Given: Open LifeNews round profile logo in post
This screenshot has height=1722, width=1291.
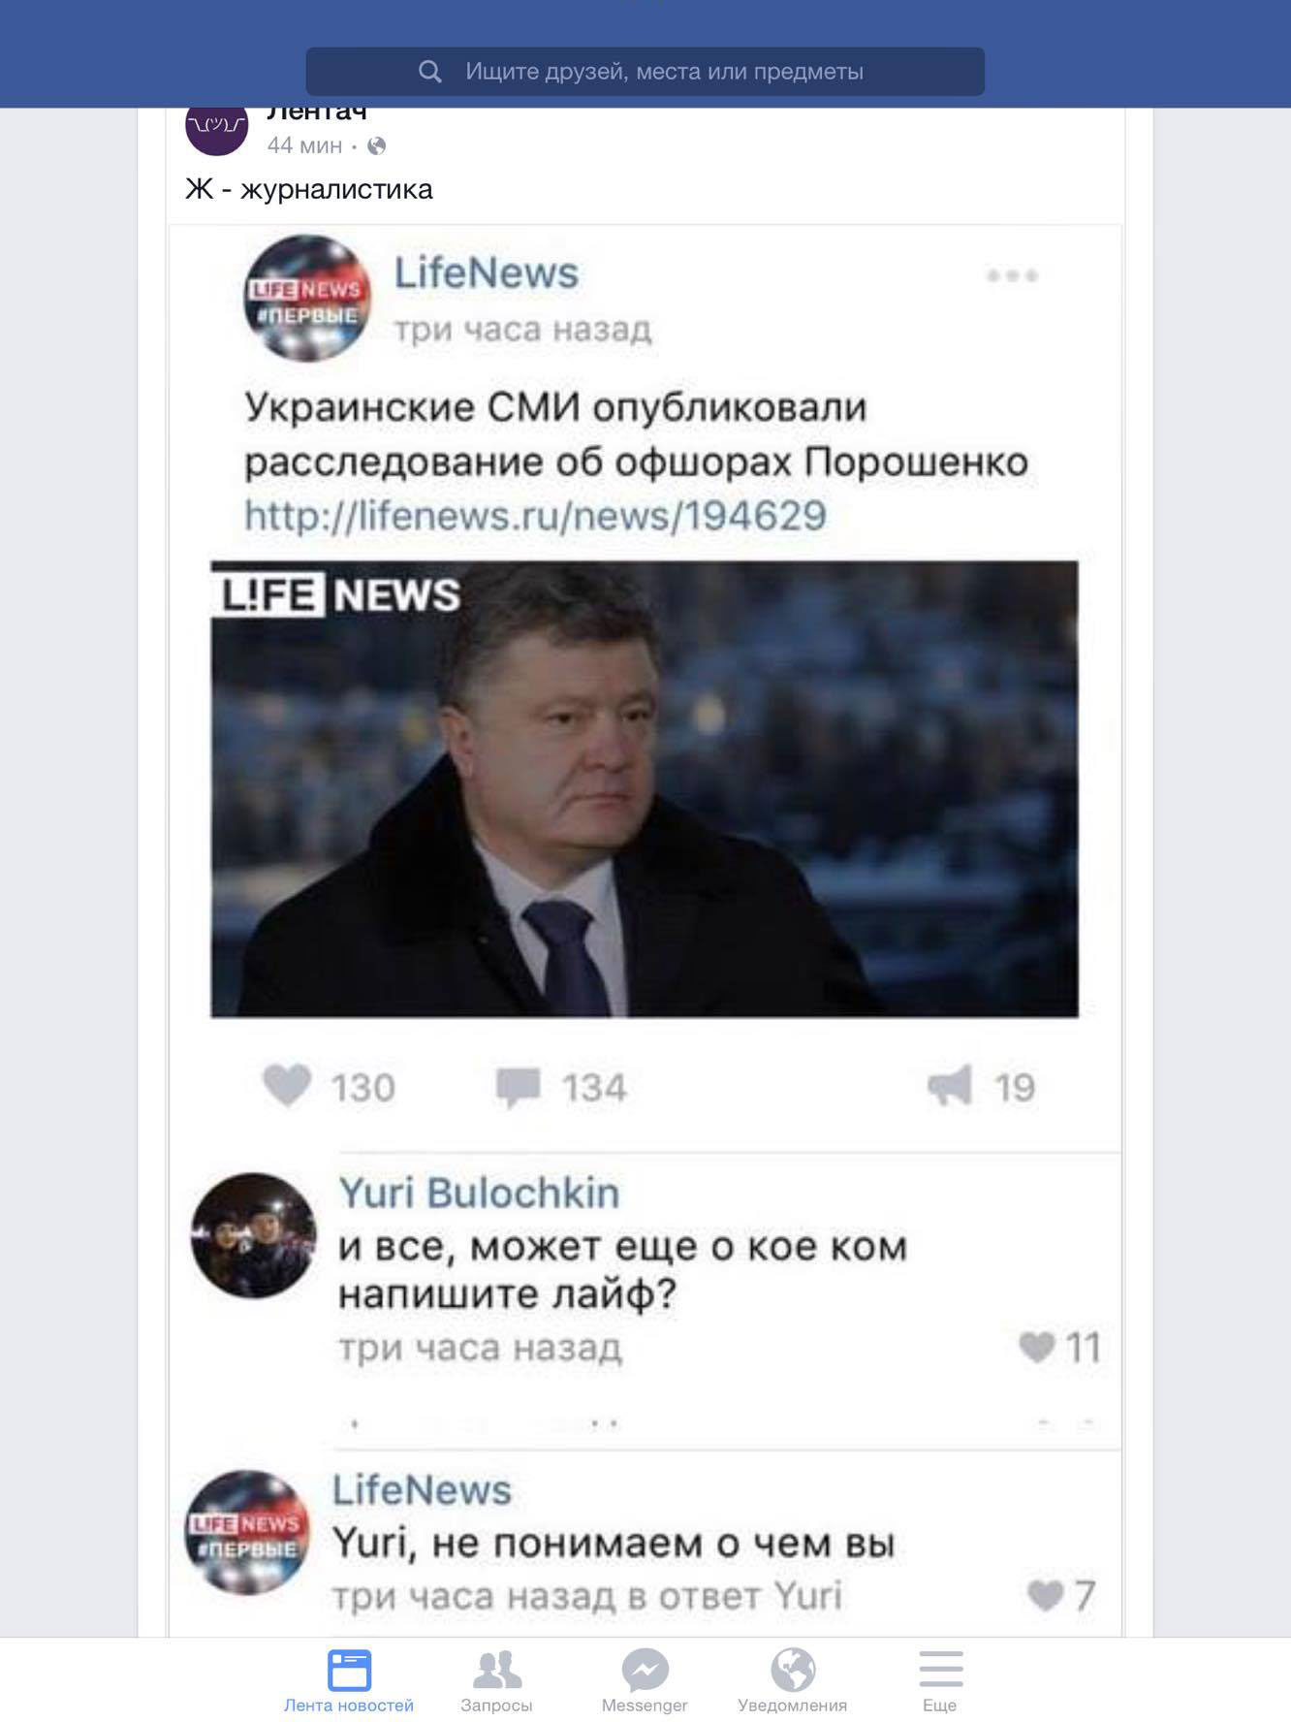Looking at the screenshot, I should point(307,299).
